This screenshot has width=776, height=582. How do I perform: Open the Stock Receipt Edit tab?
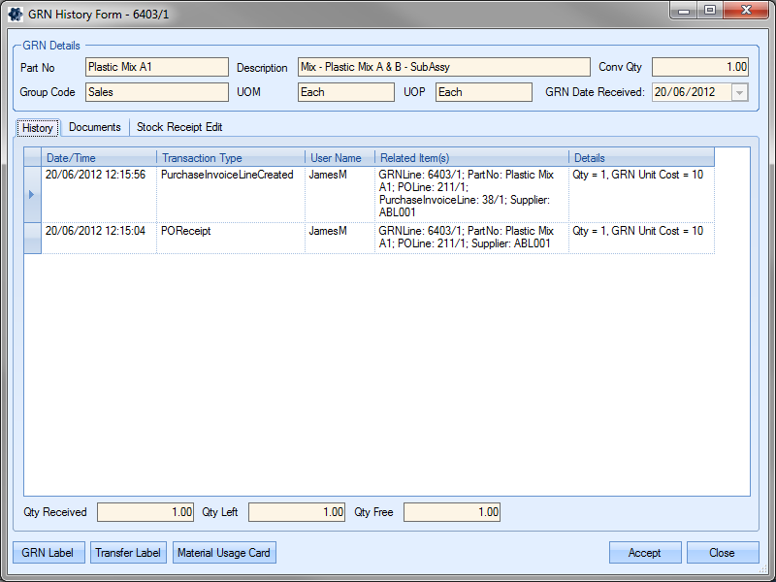179,127
